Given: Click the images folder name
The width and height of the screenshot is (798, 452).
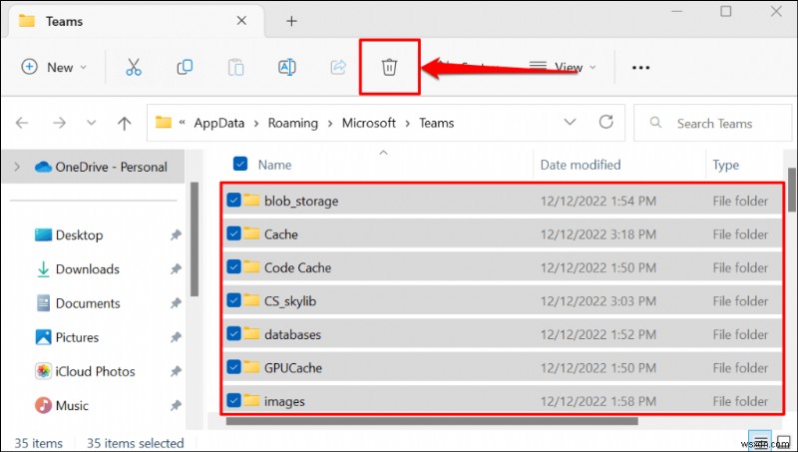Looking at the screenshot, I should coord(284,401).
